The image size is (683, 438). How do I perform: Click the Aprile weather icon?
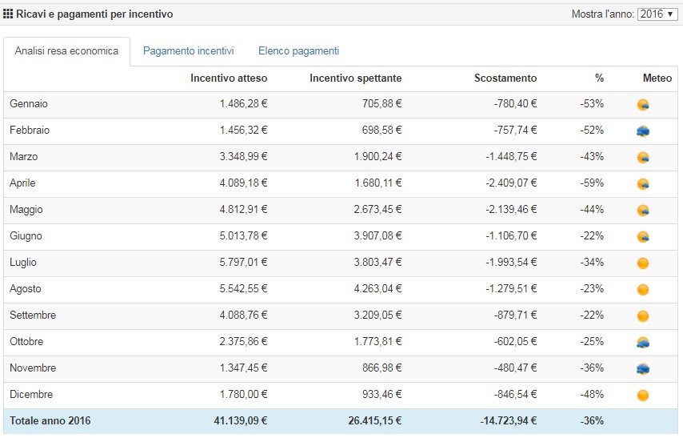click(642, 184)
